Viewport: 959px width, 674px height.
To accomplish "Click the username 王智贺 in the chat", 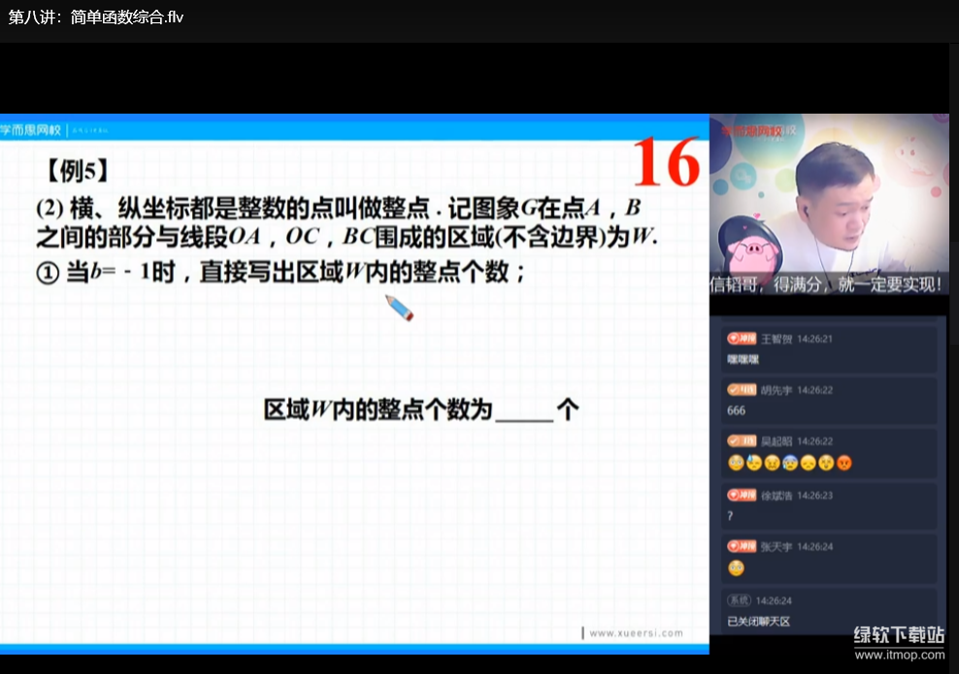I will click(777, 339).
